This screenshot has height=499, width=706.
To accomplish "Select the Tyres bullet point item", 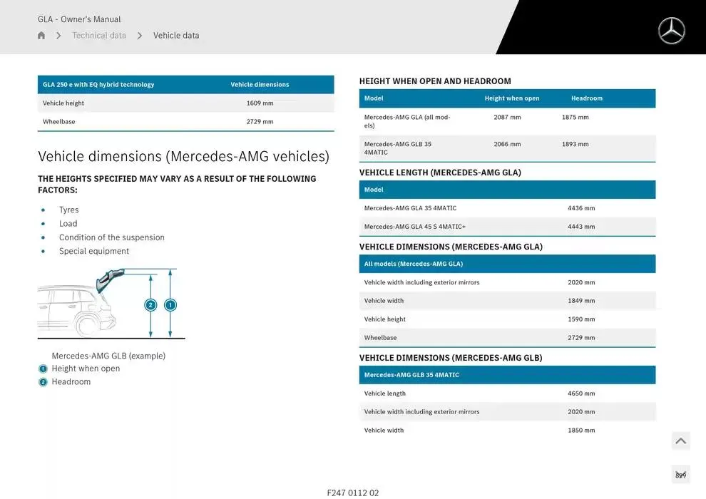I will click(68, 209).
